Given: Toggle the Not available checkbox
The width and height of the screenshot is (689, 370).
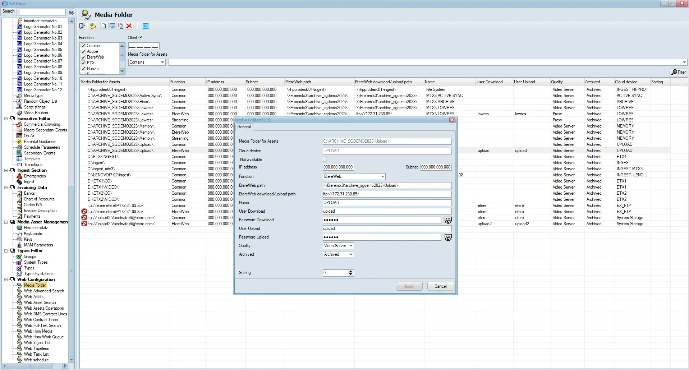Looking at the screenshot, I should tap(324, 159).
